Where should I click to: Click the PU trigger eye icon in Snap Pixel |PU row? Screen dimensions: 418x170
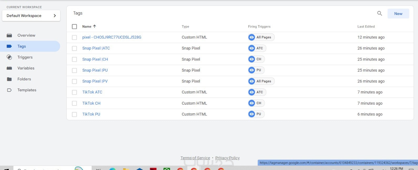click(252, 70)
